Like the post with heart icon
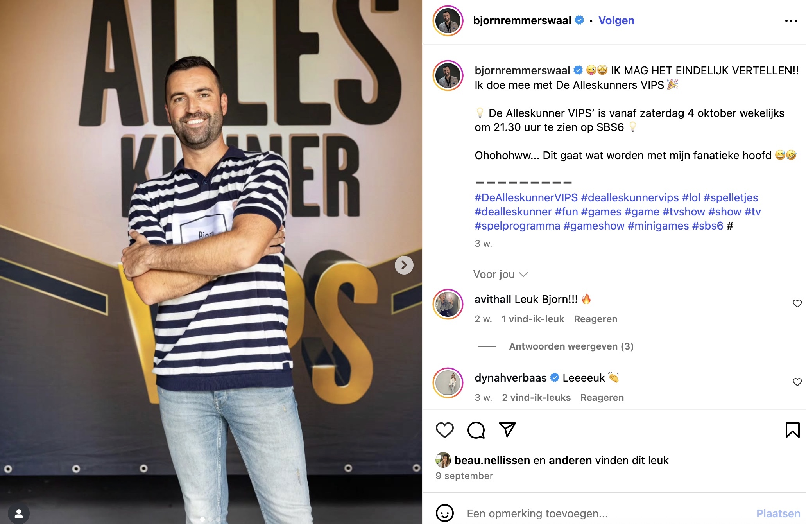 point(444,430)
